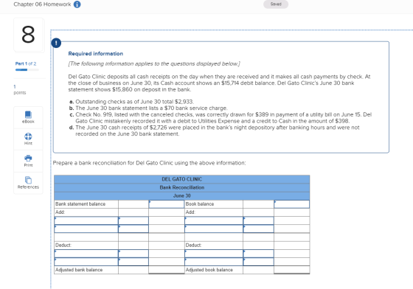Select the Book balance amount field
This screenshot has height=289, width=413.
(291, 204)
